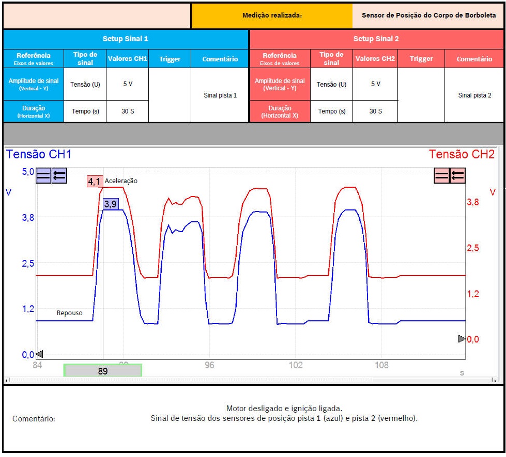Viewport: 506px width, 457px height.
Task: Click the red 4,1 cursor value label
Action: point(95,181)
